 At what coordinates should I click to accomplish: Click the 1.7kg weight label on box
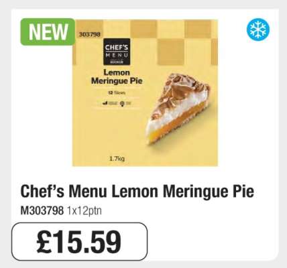(x=117, y=159)
